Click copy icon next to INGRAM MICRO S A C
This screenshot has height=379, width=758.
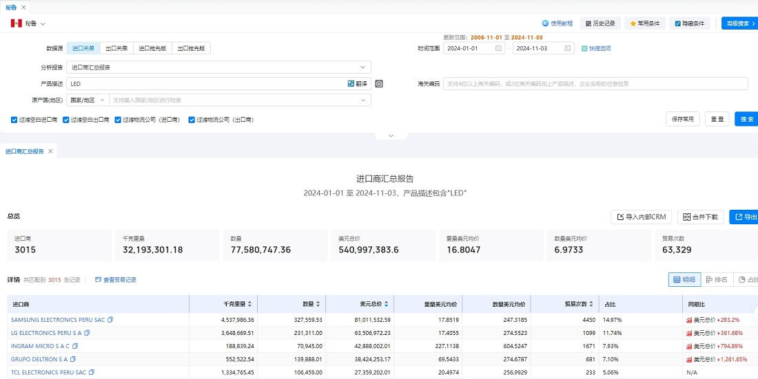75,346
